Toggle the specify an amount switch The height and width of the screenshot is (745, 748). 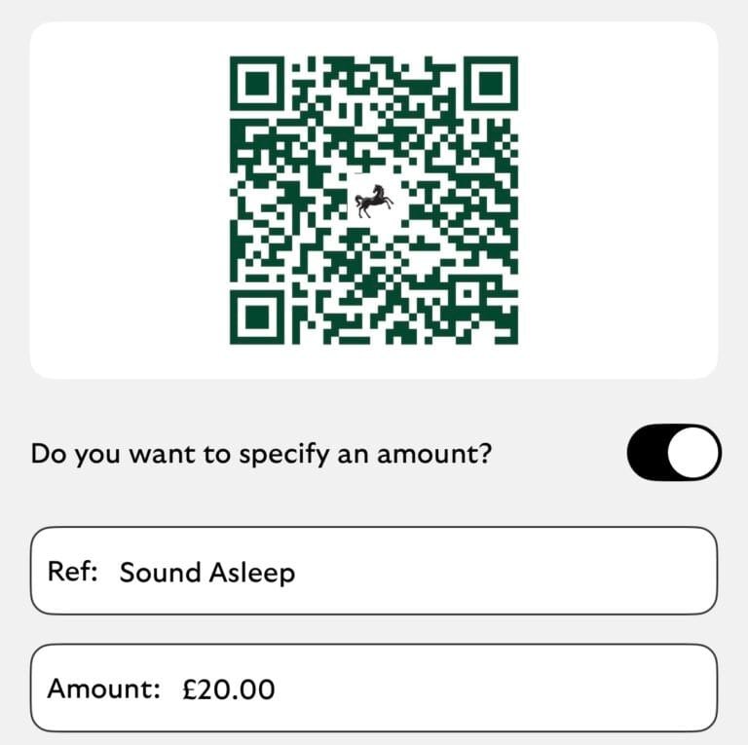click(674, 452)
